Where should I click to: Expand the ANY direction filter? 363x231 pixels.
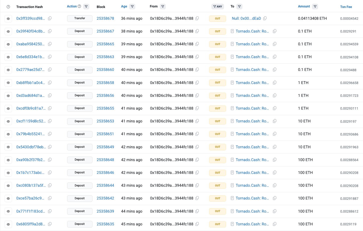pyautogui.click(x=218, y=6)
